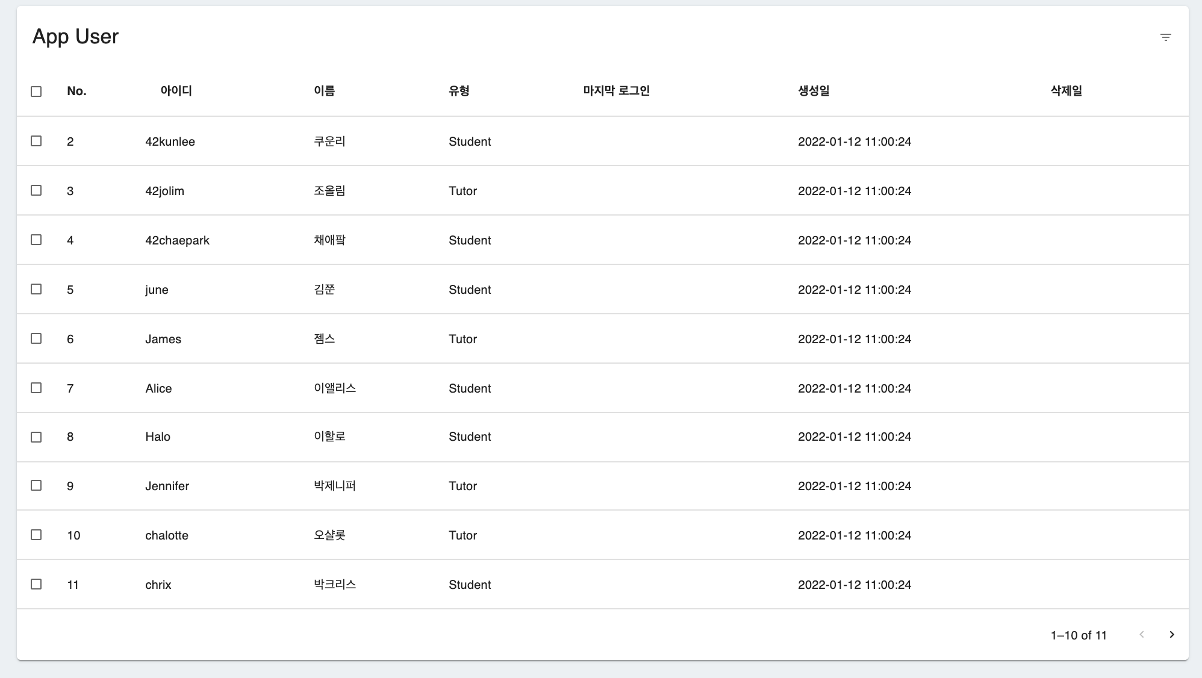This screenshot has width=1202, height=678.
Task: Toggle the select-all header checkbox
Action: pos(36,92)
